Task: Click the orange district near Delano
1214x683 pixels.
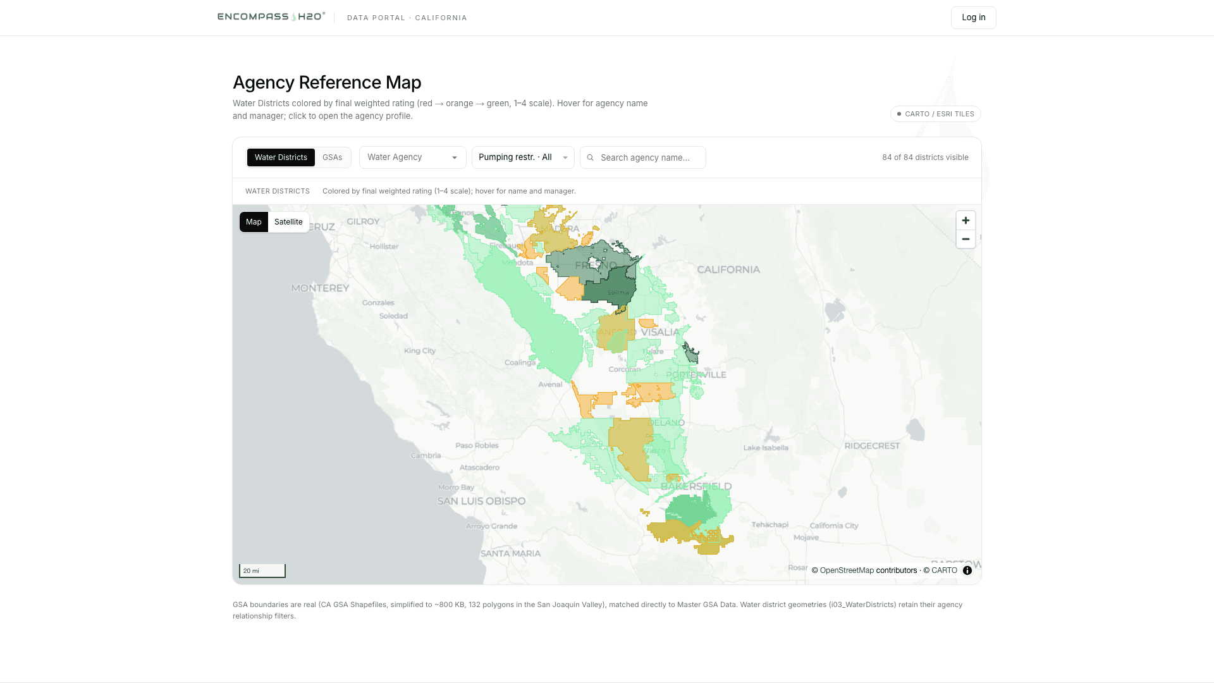Action: (654, 392)
